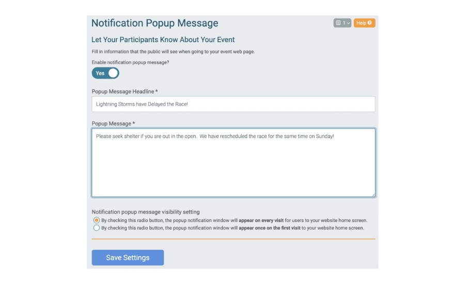Click the Enable notification popup message question

click(x=130, y=62)
